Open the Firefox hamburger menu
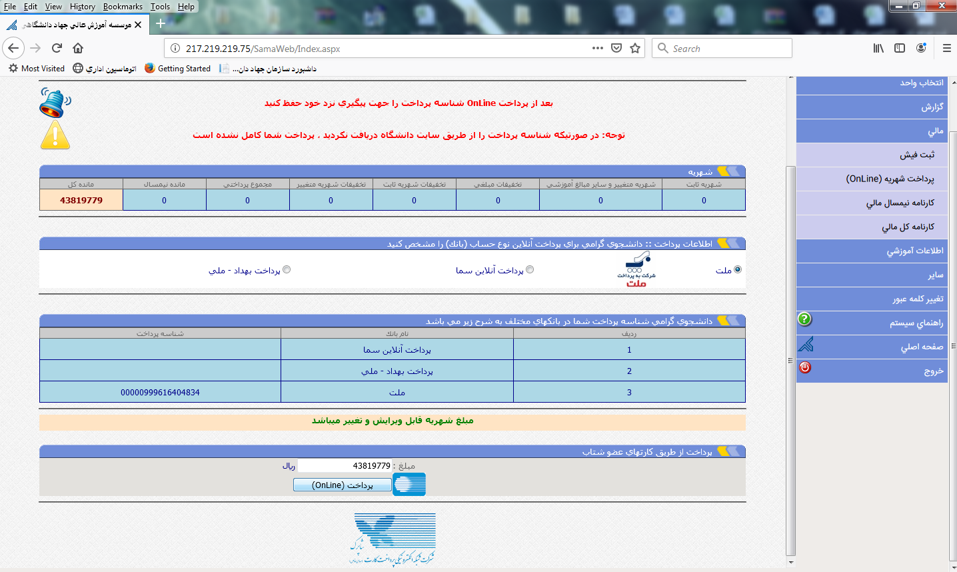The image size is (957, 572). click(x=946, y=48)
